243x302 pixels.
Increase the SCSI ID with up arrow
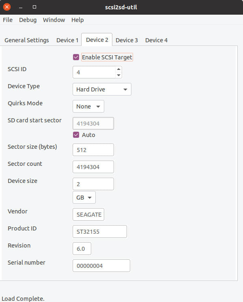click(118, 69)
